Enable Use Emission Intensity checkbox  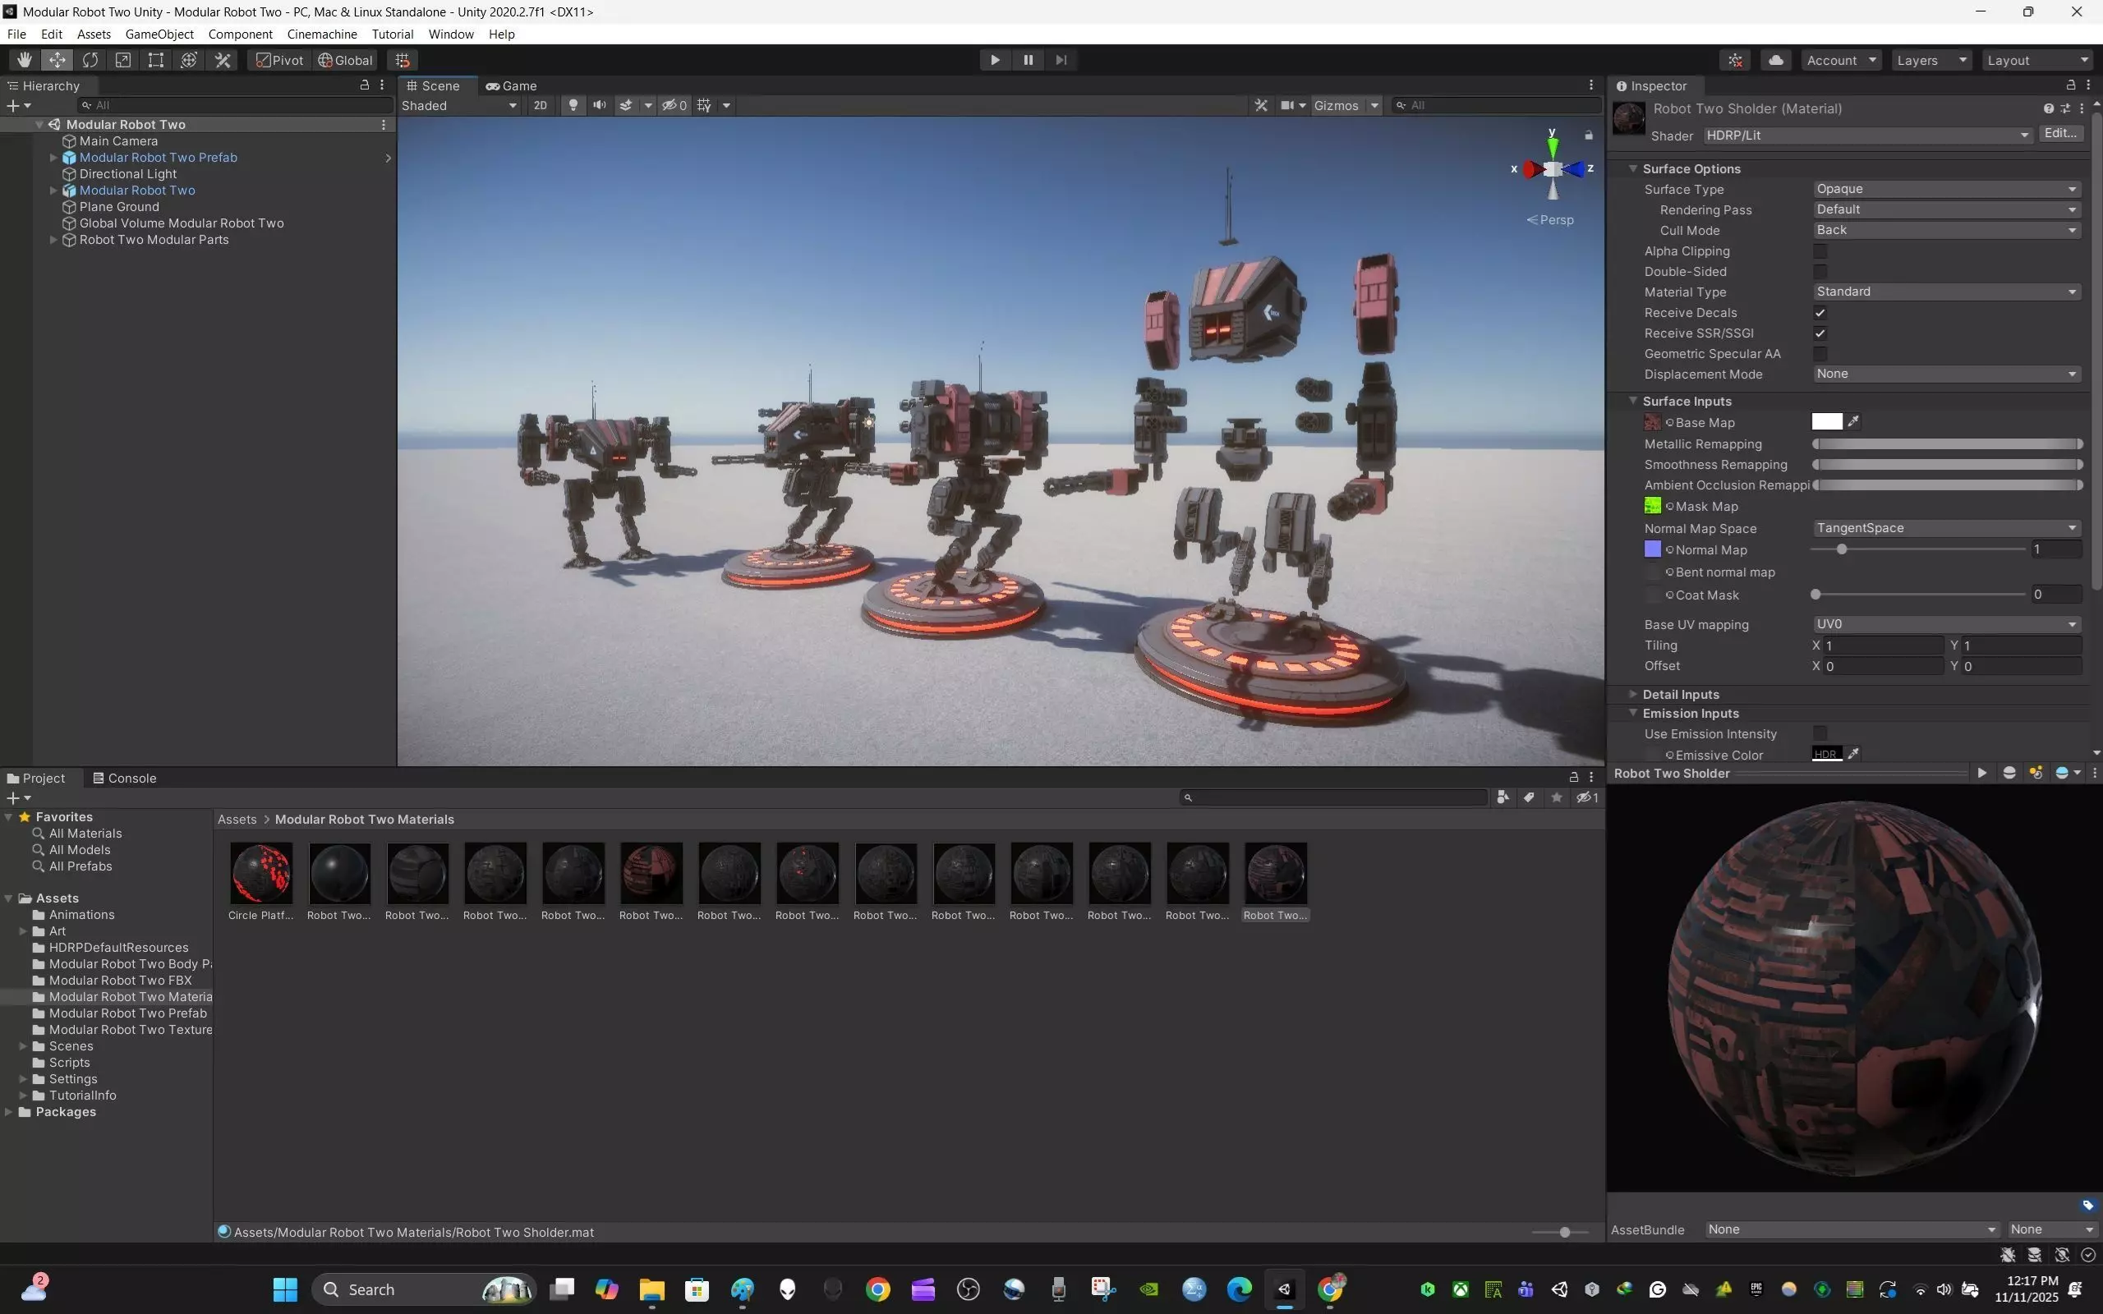[x=1820, y=733]
